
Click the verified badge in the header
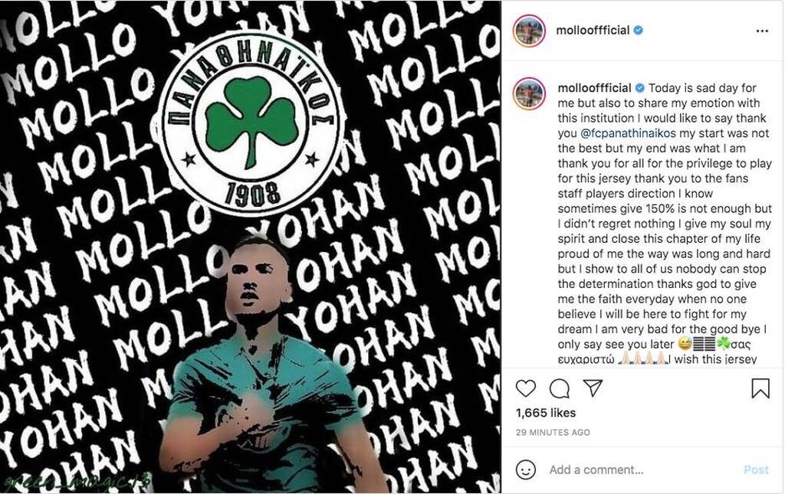click(x=639, y=31)
